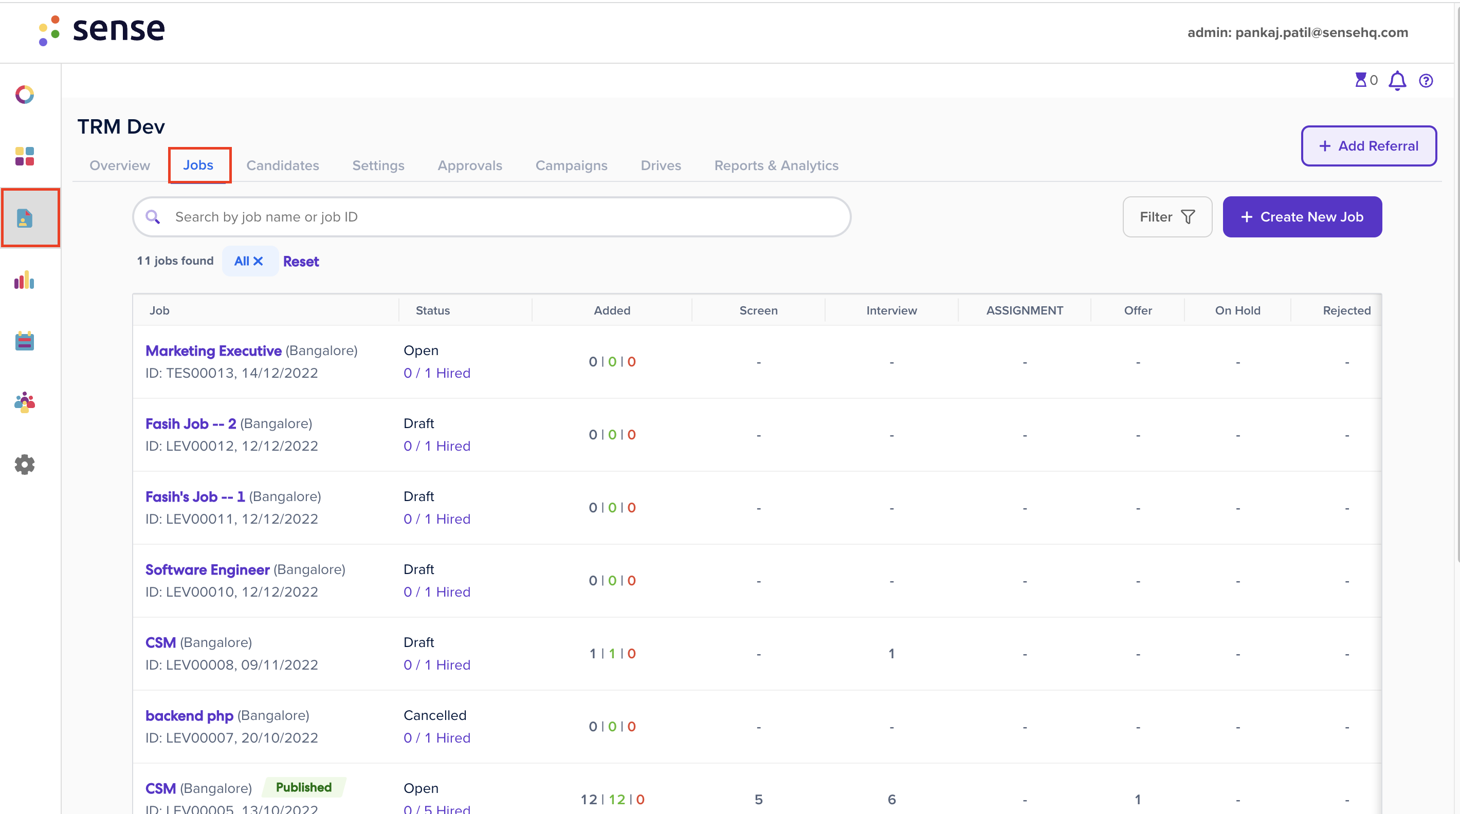Open the Settings tab

(x=378, y=165)
